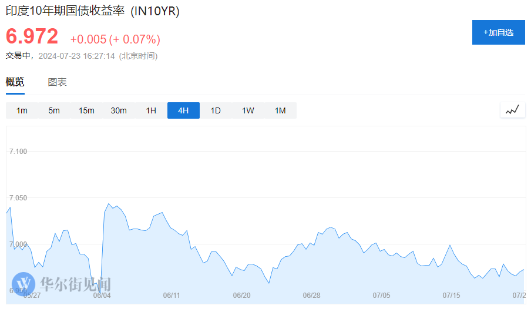Click the chart peak near 06/04
Screen dimensions: 531x312
click(108, 204)
